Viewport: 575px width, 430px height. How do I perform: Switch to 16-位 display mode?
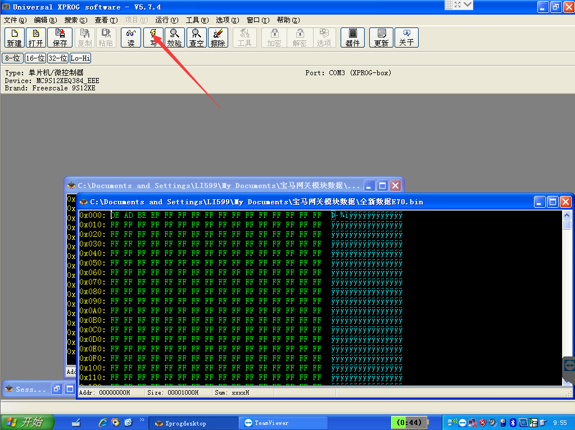(x=35, y=58)
